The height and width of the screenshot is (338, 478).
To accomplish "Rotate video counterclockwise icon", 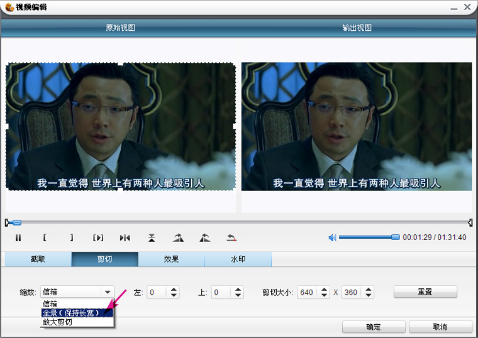I will (x=205, y=238).
